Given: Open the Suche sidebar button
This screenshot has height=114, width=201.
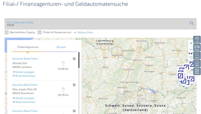Looking at the screenshot, I should (197, 55).
